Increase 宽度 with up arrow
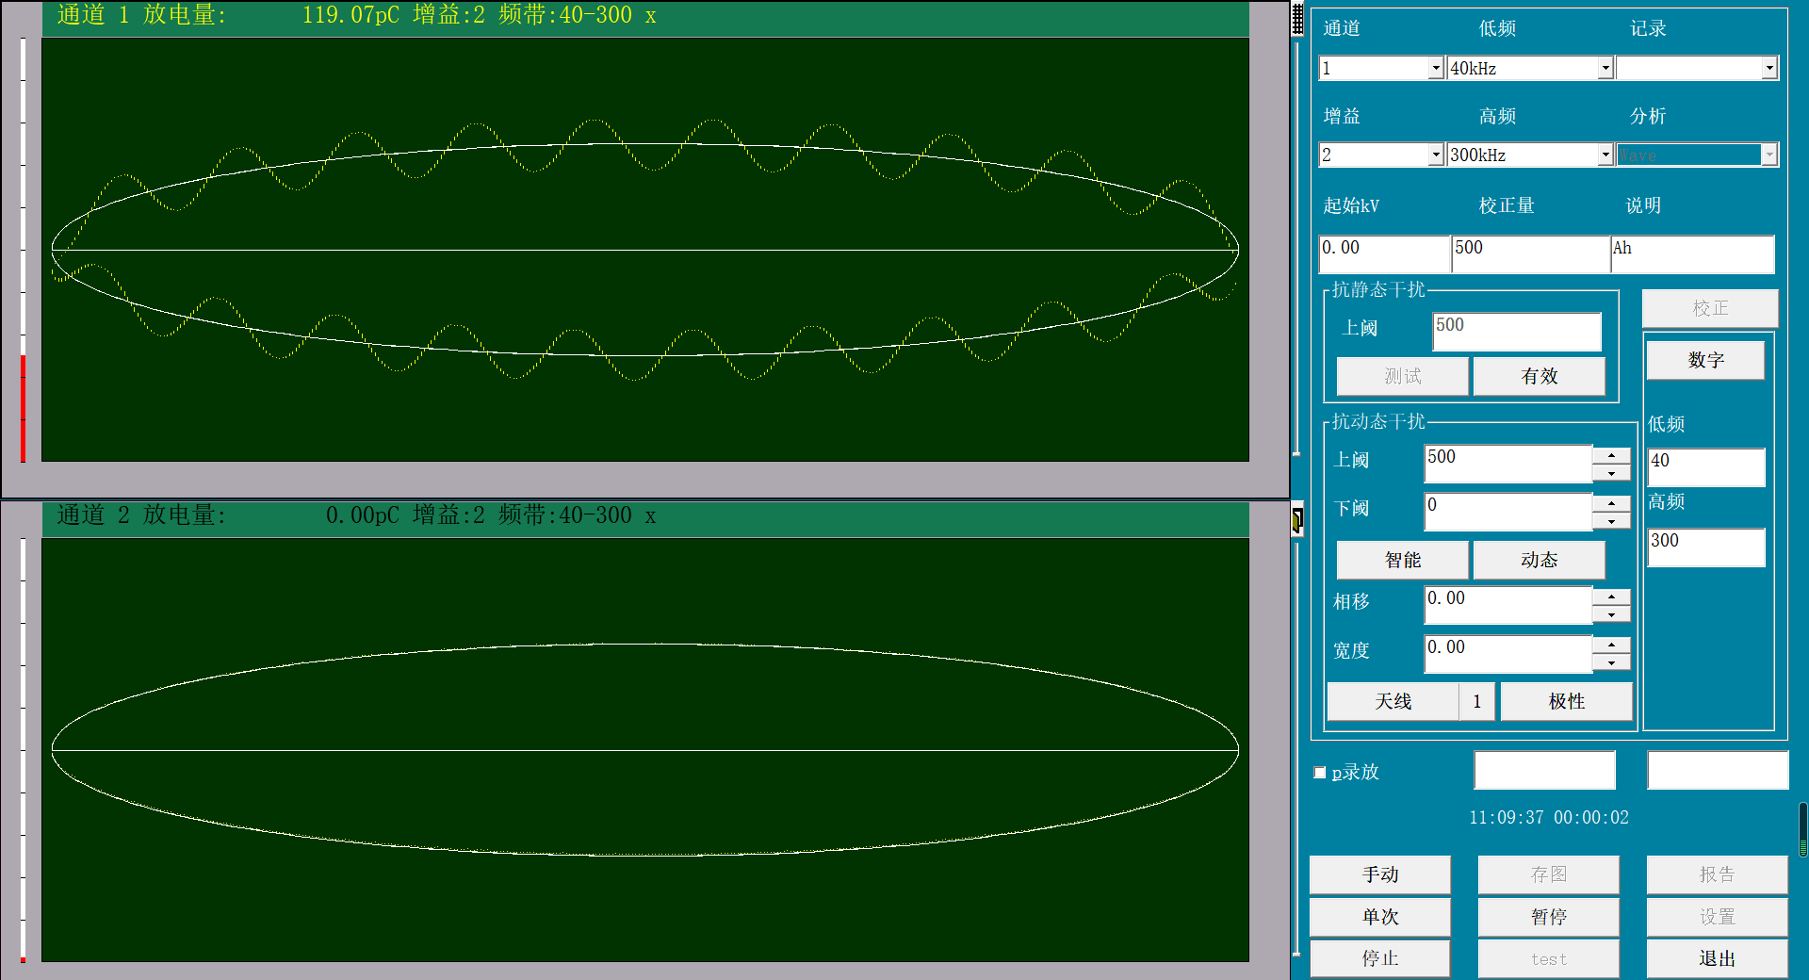Screen dimensions: 1809x980 (1611, 645)
